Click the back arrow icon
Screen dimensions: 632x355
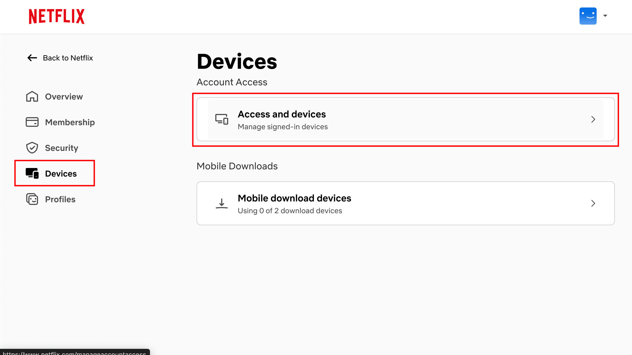[x=32, y=58]
